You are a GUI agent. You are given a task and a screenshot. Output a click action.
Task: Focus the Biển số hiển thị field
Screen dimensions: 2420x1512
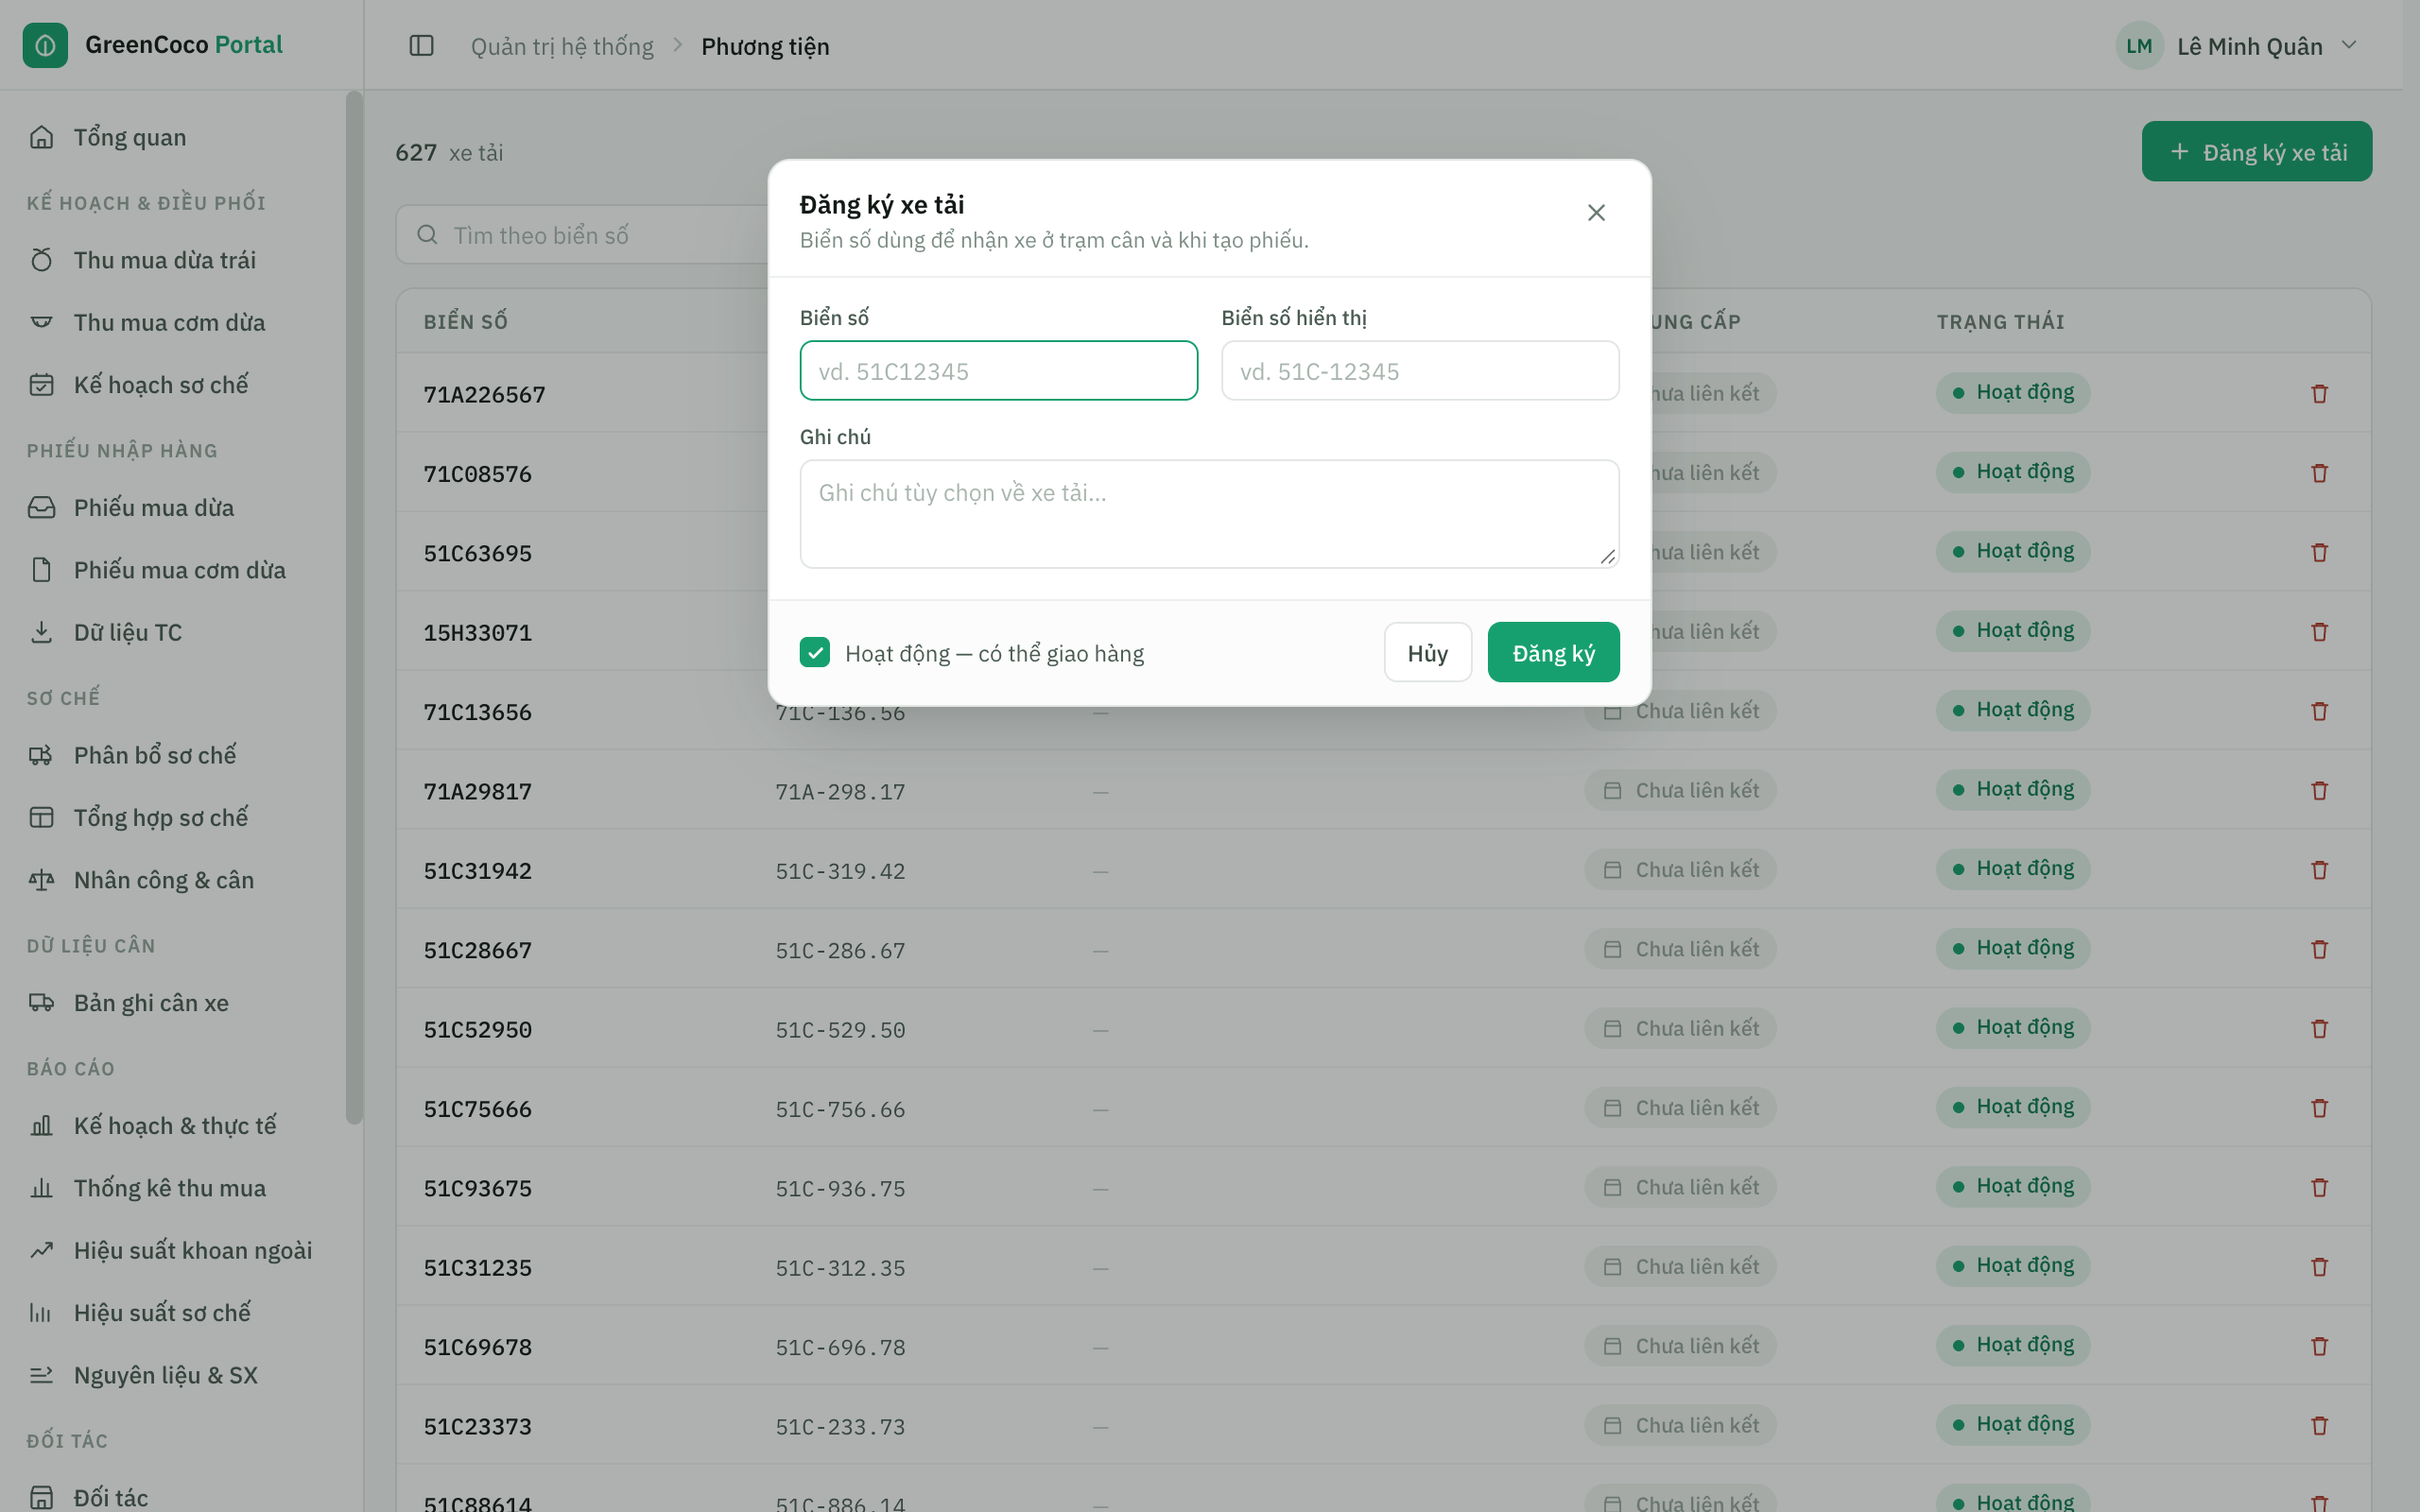1420,371
